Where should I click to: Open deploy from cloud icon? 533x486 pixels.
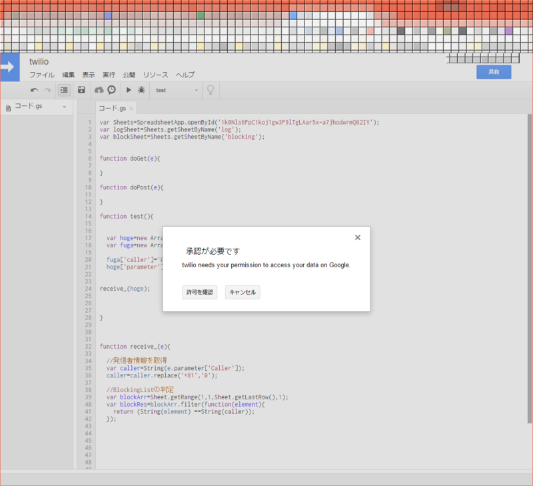click(x=99, y=90)
